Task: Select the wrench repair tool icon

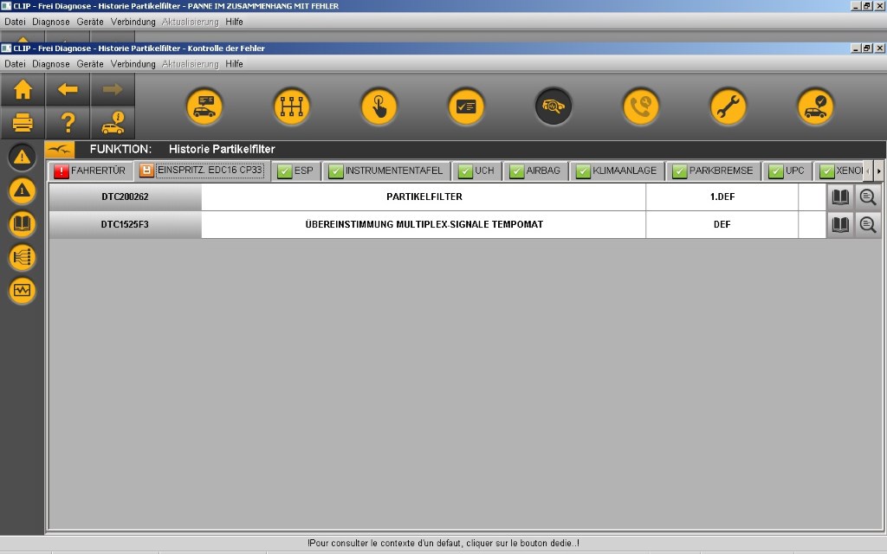Action: click(728, 107)
